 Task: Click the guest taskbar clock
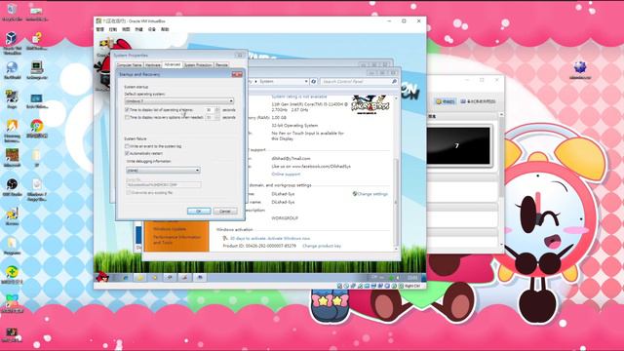point(412,277)
